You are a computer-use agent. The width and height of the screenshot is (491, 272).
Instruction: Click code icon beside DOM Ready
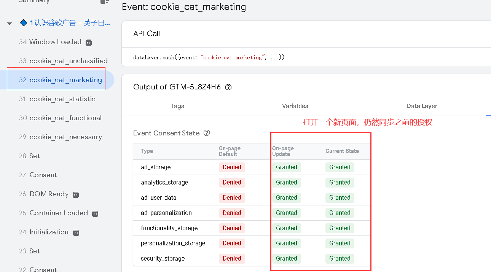76,195
